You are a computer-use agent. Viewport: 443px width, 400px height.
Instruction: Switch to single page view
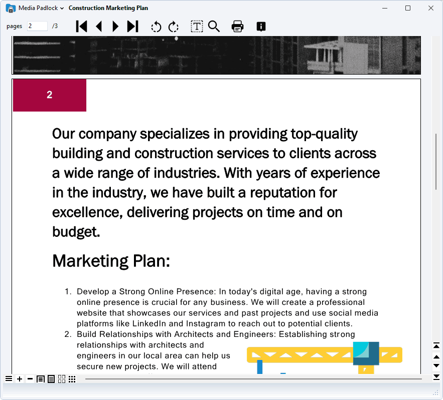click(41, 379)
